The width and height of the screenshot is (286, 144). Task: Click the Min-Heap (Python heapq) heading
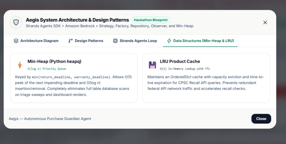(54, 62)
